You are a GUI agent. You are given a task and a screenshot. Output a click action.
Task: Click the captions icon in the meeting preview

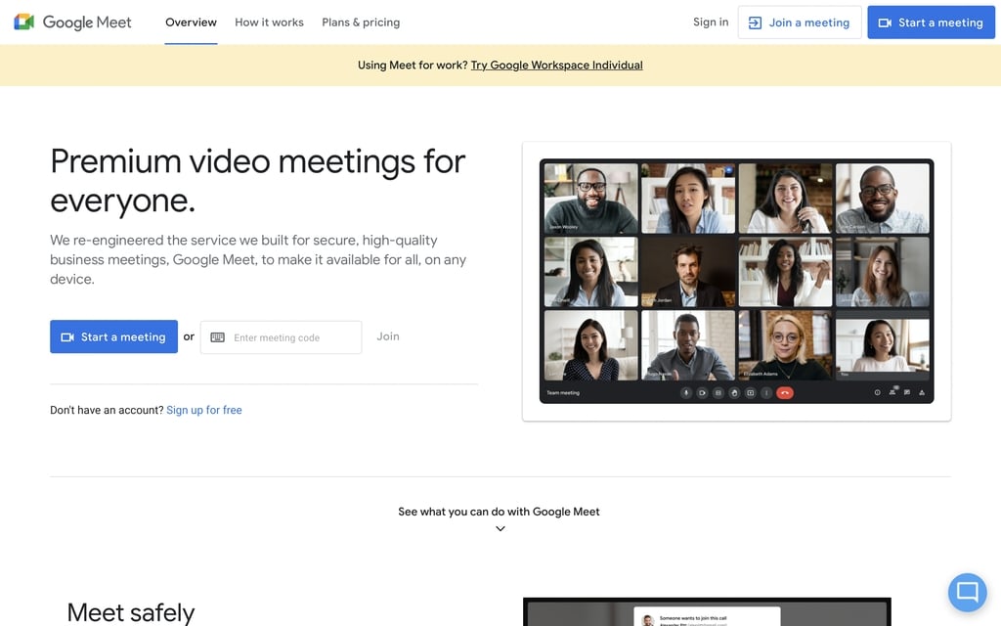tap(718, 393)
